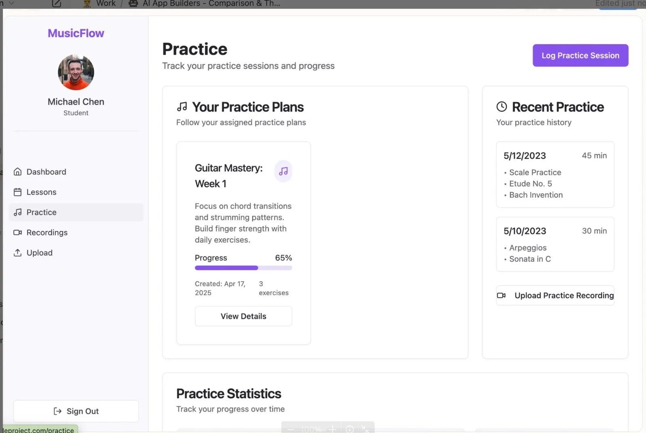The height and width of the screenshot is (433, 646).
Task: Click Upload Practice Recording button
Action: 555,295
